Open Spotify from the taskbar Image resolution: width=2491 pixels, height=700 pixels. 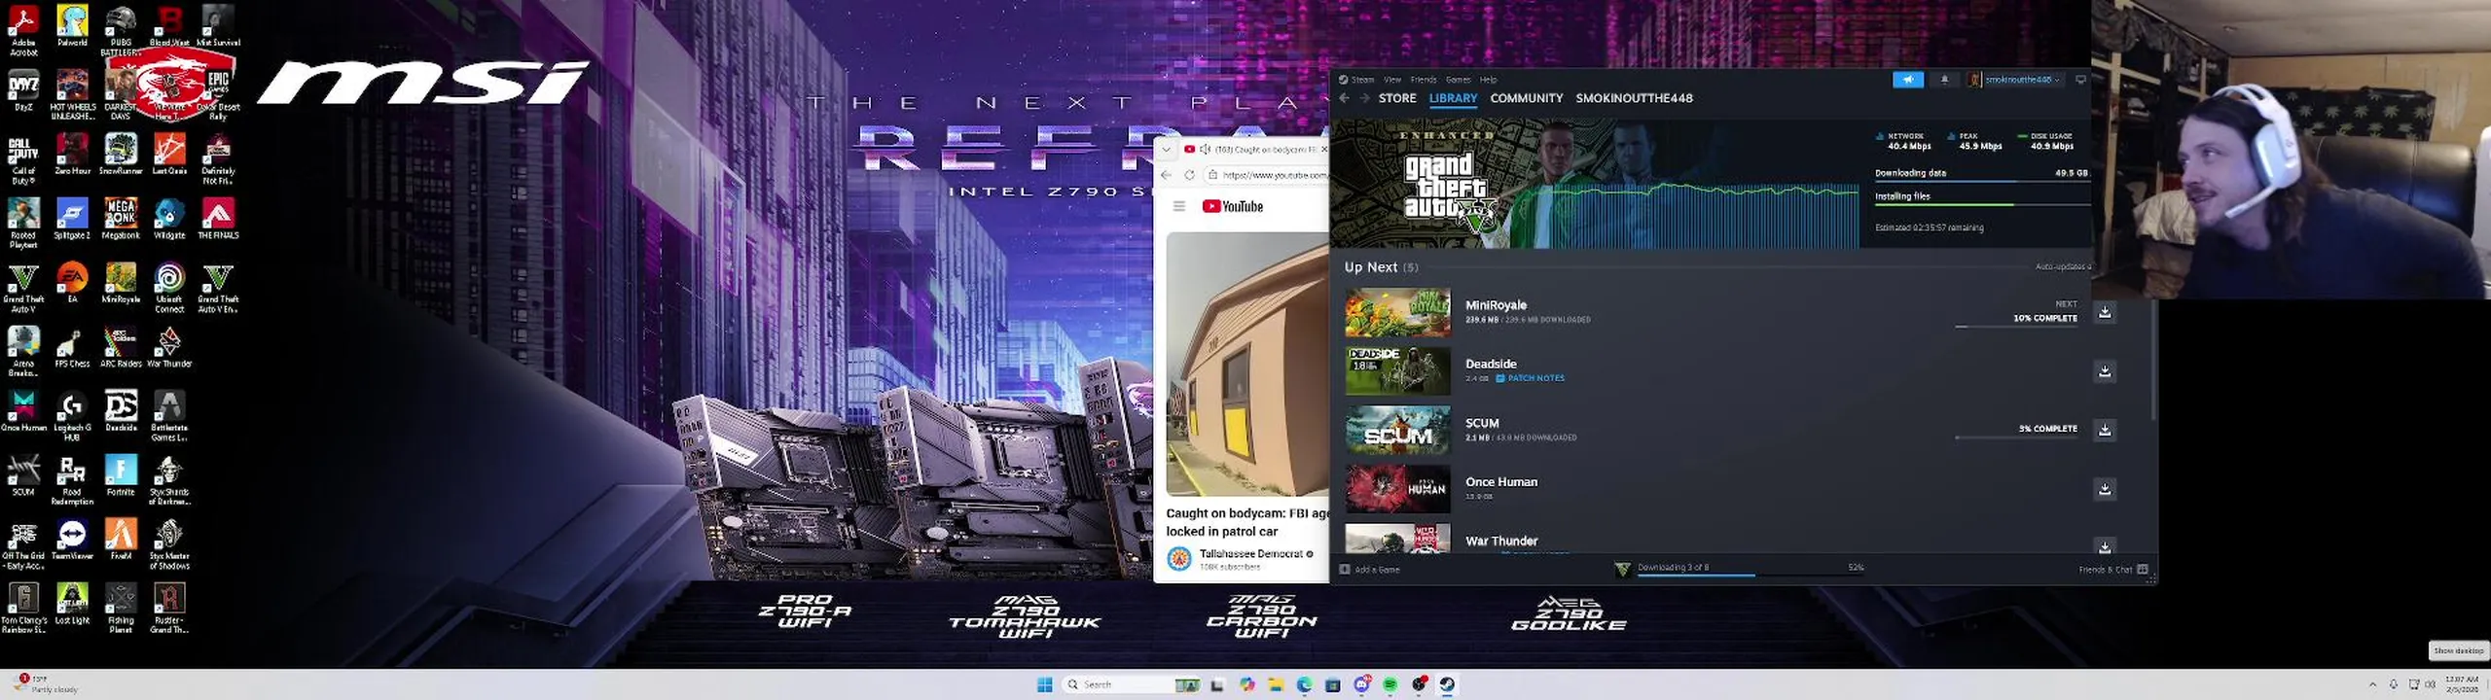point(1390,684)
